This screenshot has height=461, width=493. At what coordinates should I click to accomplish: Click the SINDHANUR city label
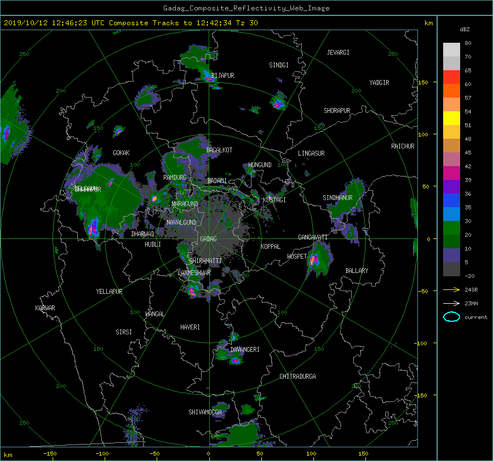coord(337,198)
